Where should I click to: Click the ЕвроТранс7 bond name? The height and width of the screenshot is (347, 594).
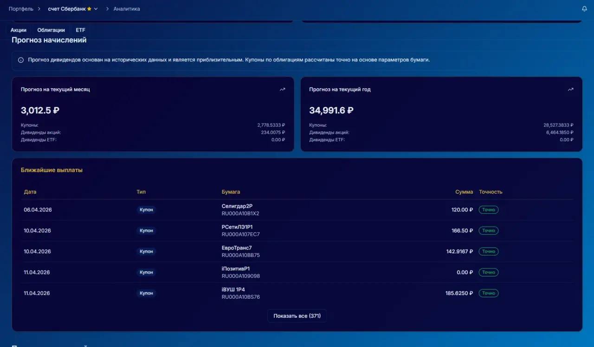tap(237, 248)
